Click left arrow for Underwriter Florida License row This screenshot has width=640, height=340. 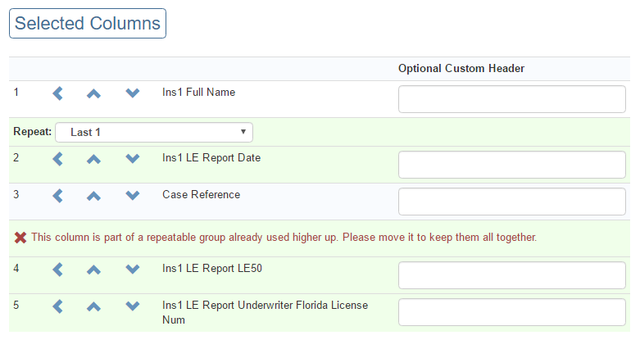57,306
